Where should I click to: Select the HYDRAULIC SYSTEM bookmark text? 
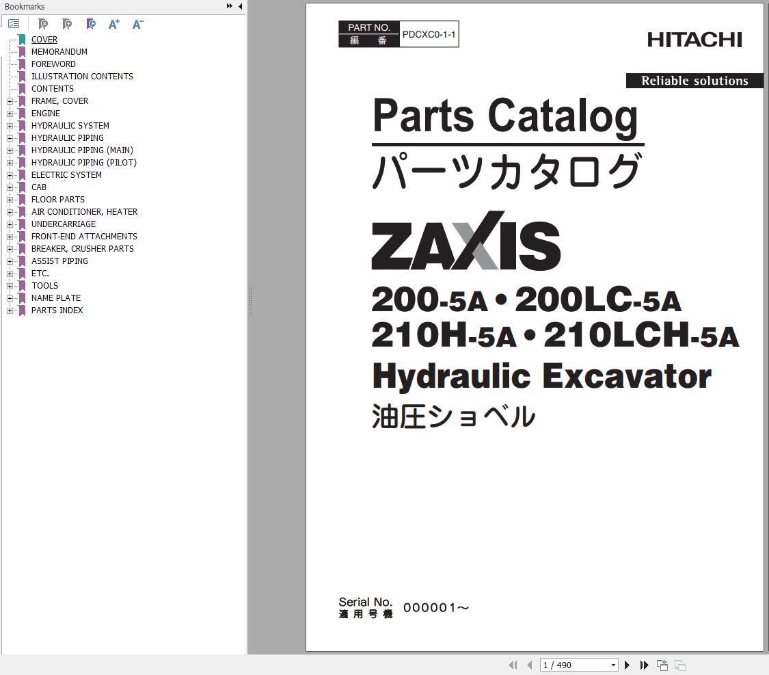point(70,126)
